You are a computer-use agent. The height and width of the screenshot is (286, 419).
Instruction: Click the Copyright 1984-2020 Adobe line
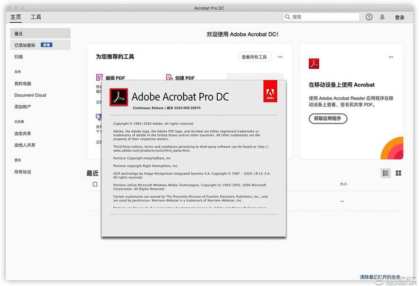click(x=154, y=124)
